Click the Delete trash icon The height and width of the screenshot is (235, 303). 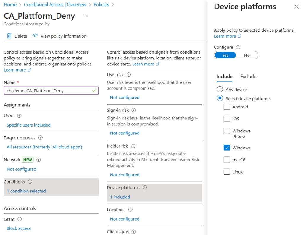(9, 36)
